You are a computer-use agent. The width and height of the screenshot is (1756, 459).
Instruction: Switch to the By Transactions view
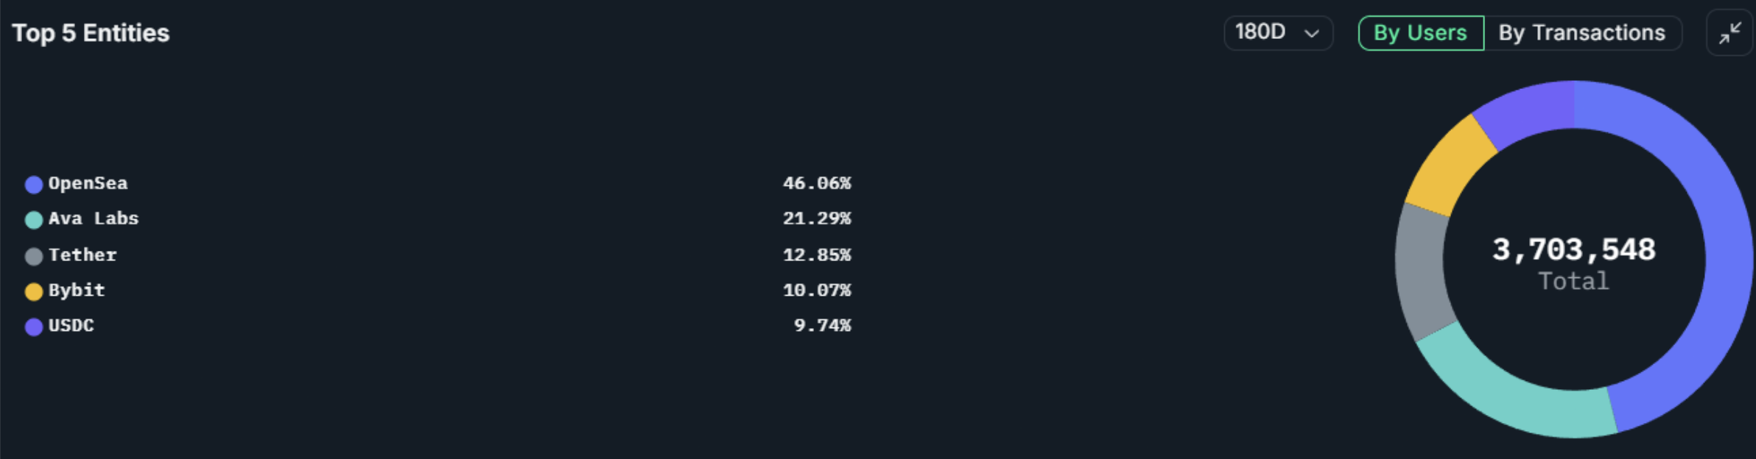[x=1582, y=33]
